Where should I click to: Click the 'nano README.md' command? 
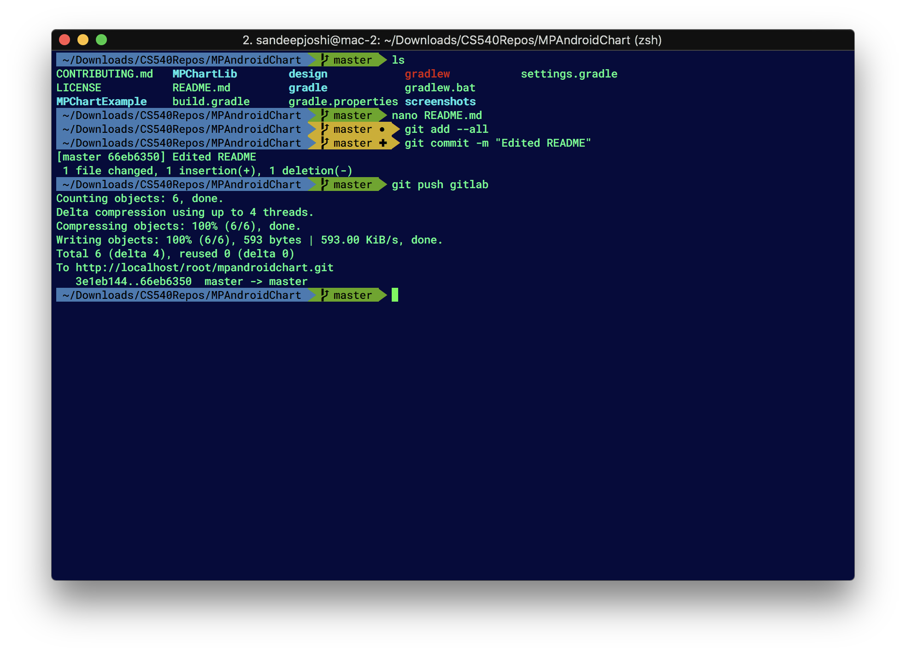click(437, 115)
